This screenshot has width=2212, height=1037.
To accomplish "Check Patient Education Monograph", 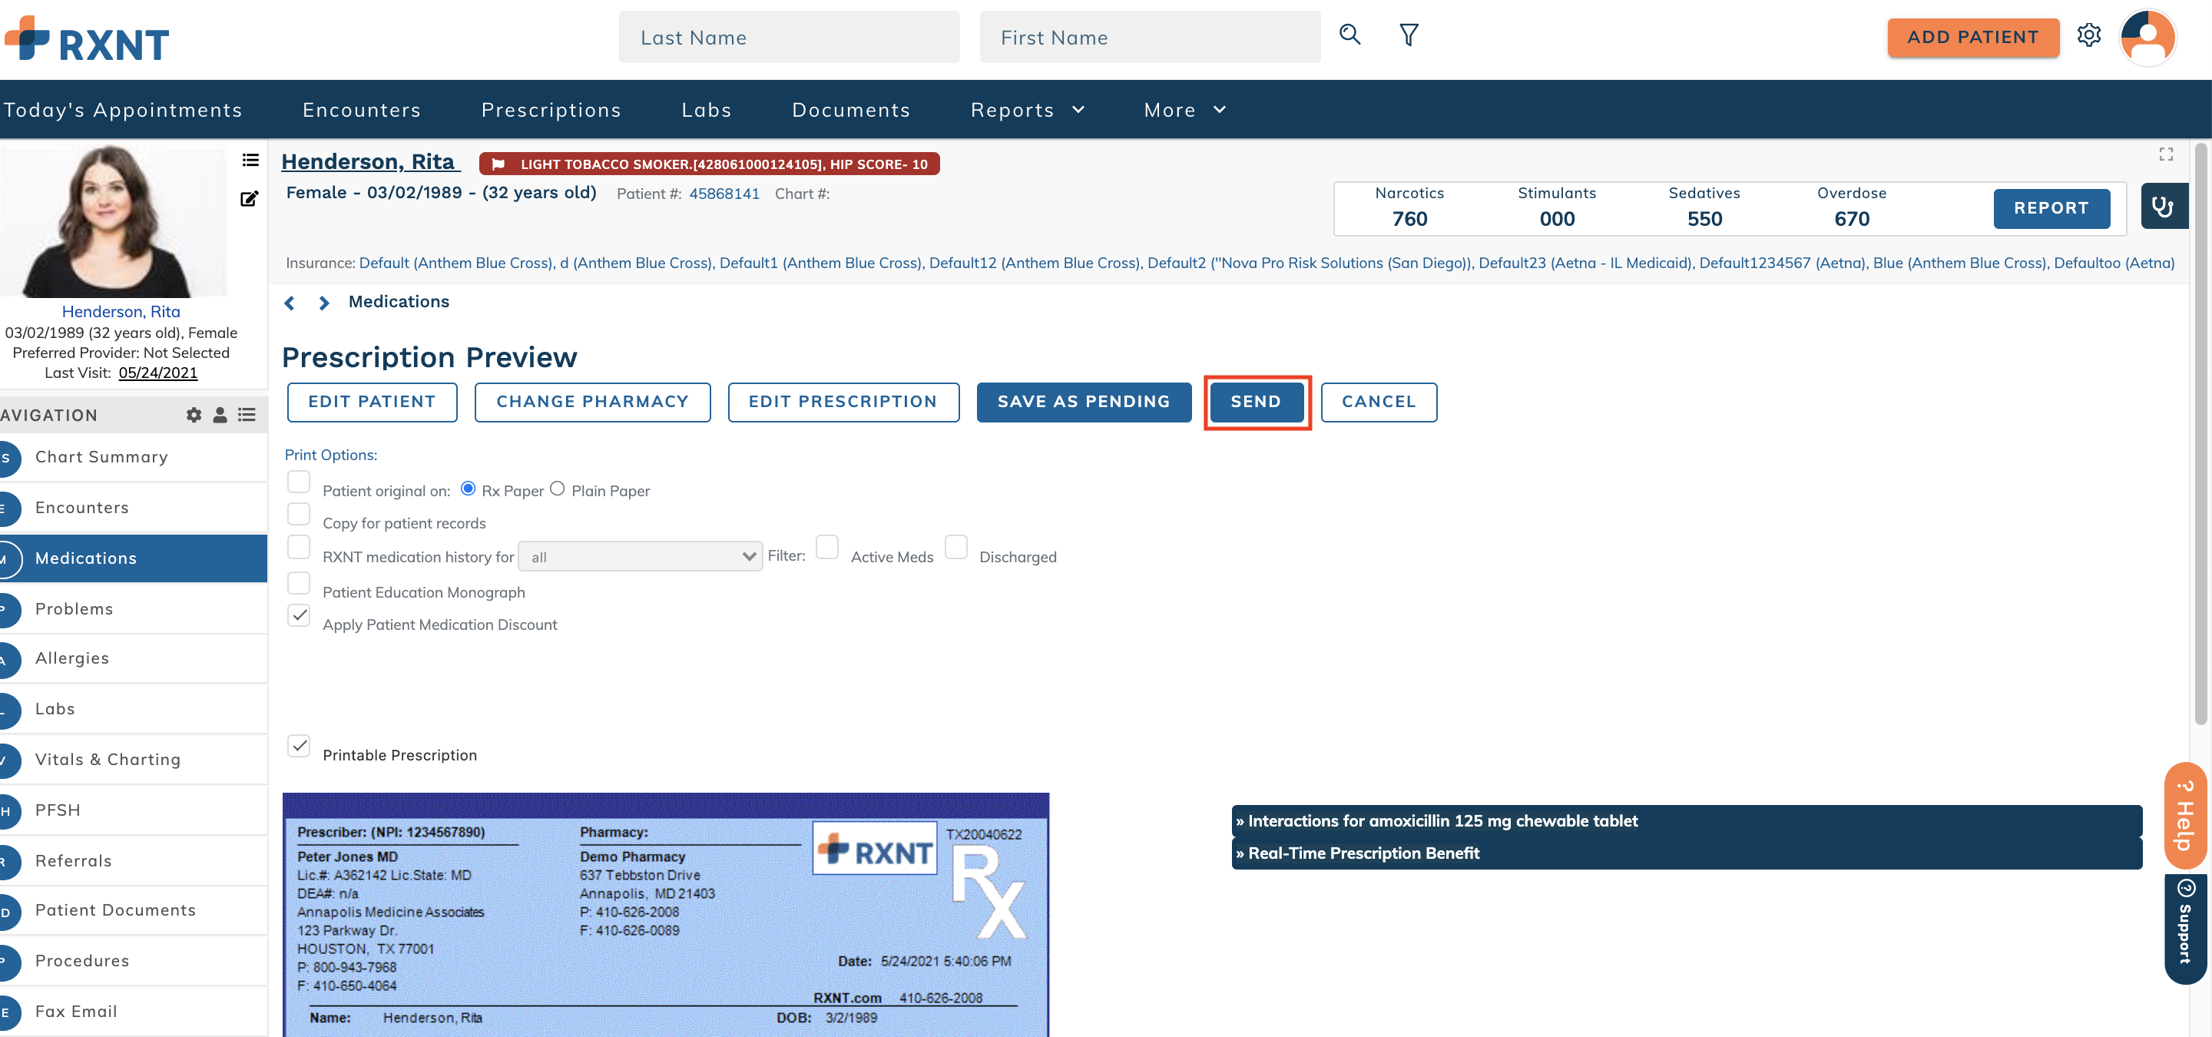I will coord(299,583).
